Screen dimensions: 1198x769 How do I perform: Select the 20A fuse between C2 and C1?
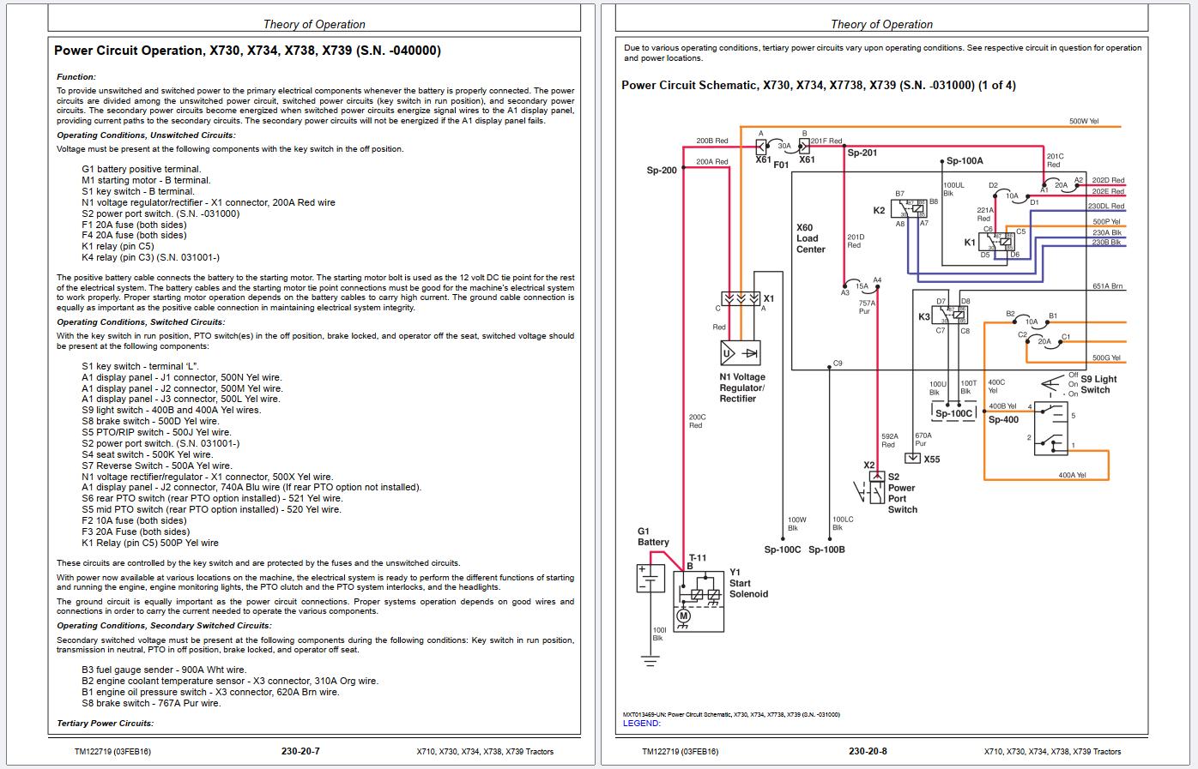pos(1044,340)
